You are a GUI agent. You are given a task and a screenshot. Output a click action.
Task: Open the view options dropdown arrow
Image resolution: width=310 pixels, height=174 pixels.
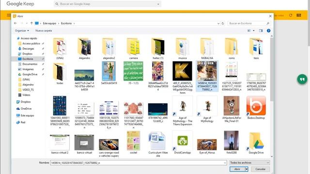pos(254,30)
